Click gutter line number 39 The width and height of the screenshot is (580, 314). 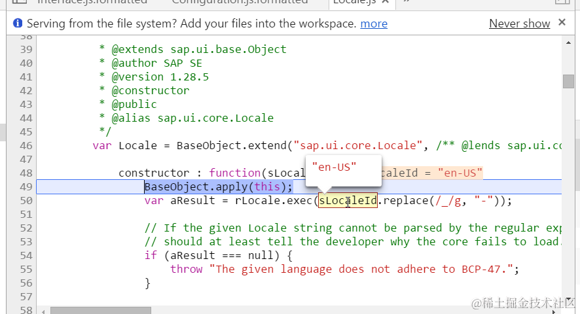26,50
